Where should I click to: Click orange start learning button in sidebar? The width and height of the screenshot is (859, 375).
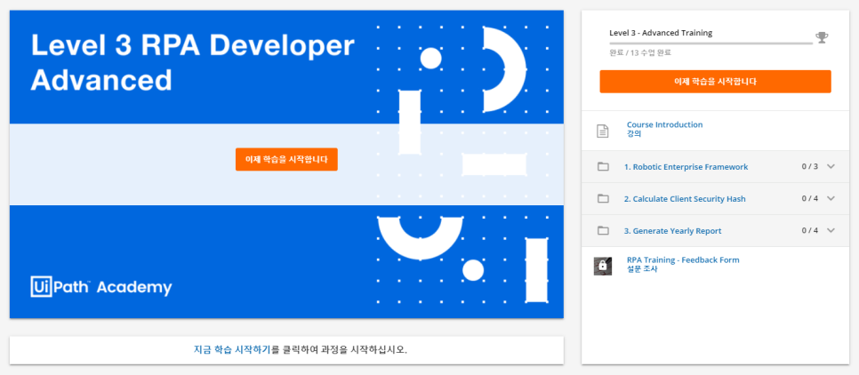point(716,82)
